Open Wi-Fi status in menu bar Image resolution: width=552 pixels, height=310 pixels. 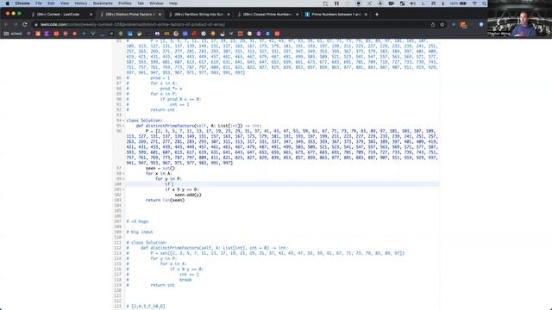click(474, 3)
